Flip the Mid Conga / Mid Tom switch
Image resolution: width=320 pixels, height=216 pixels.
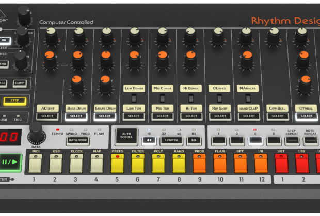[x=163, y=98]
